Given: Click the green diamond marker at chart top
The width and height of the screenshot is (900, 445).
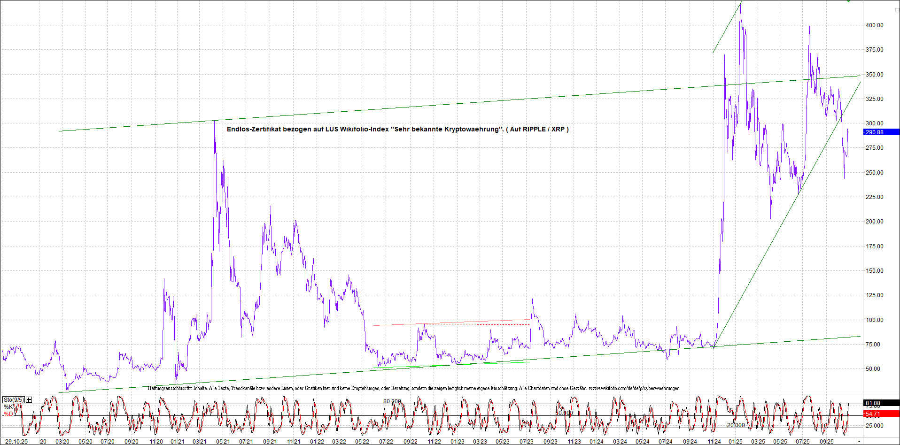Looking at the screenshot, I should tap(848, 1).
